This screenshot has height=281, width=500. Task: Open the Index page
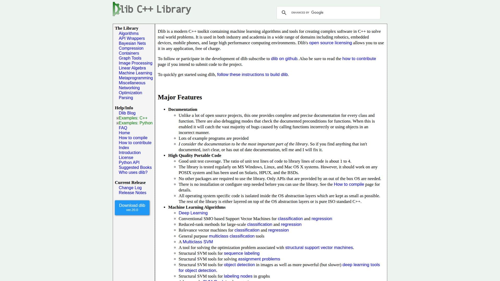coord(124,148)
